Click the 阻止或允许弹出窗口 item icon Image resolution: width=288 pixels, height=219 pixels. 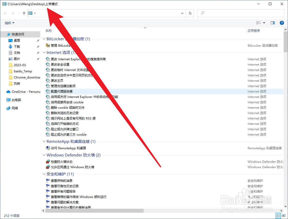[48, 129]
